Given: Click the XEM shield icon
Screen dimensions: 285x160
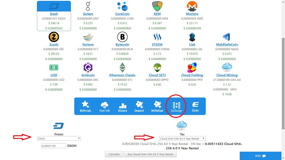Looking at the screenshot, I should click(157, 6).
